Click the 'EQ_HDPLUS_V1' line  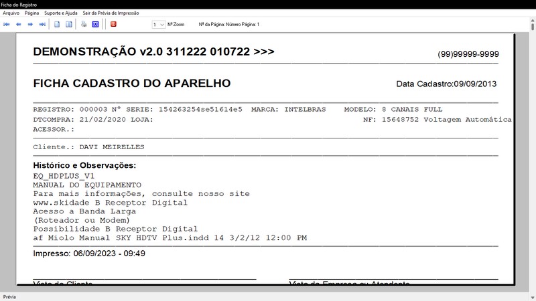pos(64,176)
